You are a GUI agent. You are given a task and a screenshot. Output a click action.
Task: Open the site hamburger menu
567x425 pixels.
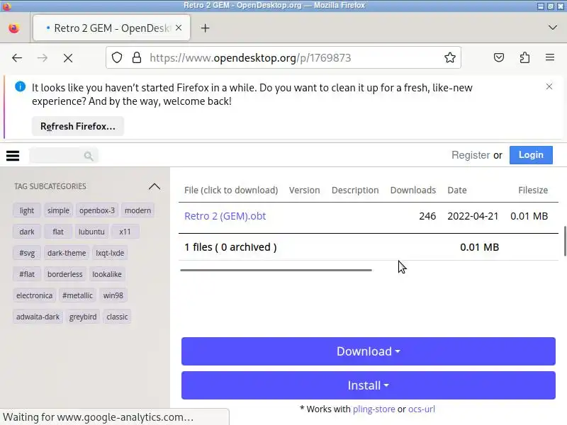pos(13,156)
